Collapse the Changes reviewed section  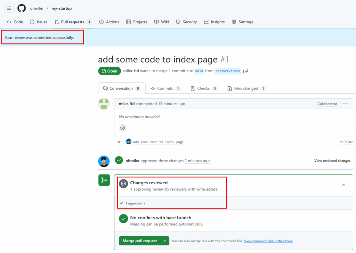point(343,185)
